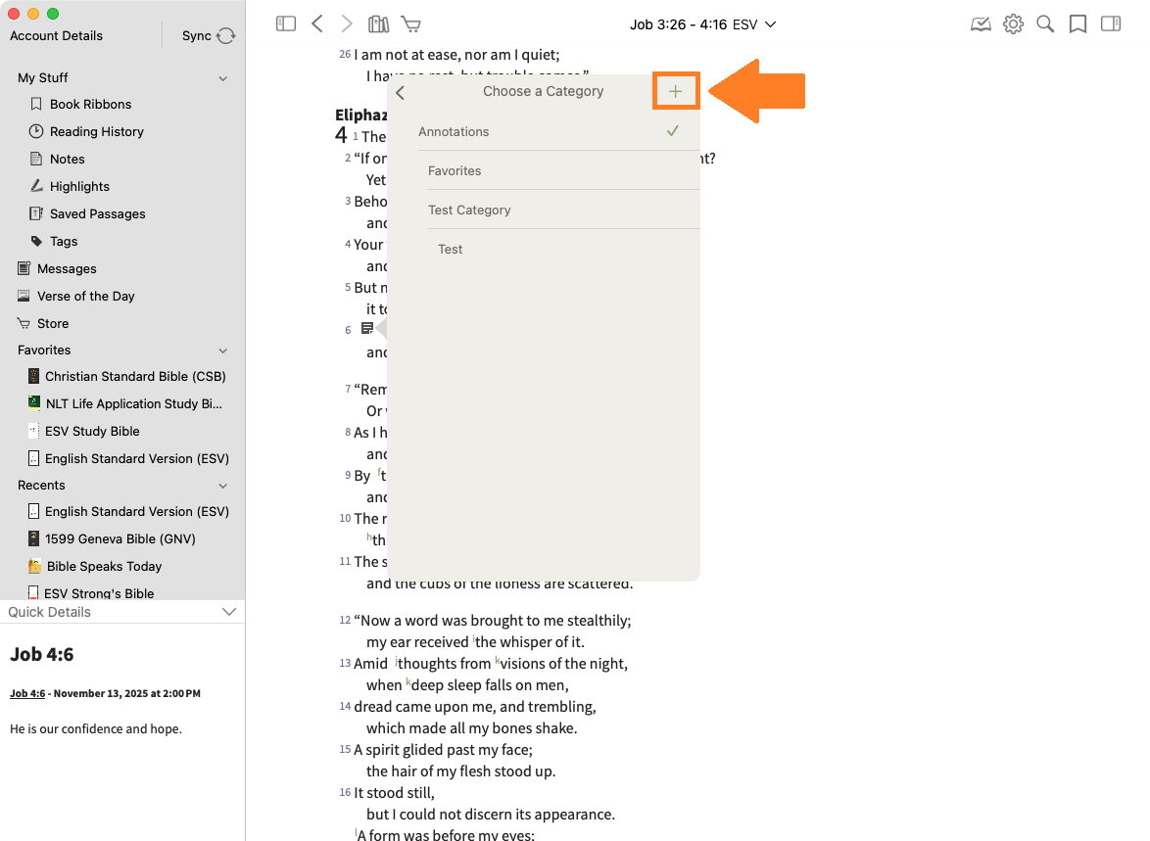Collapse the My Stuff section

pyautogui.click(x=222, y=78)
